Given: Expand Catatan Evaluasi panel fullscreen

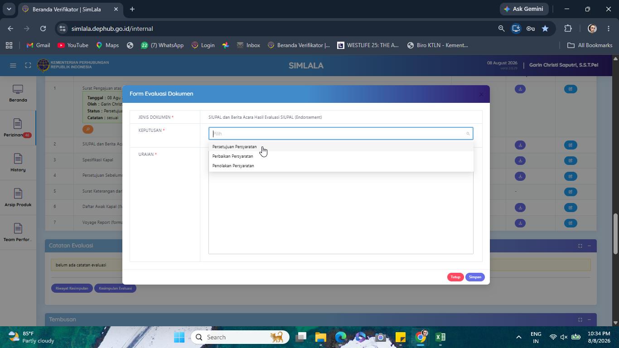Looking at the screenshot, I should [580, 246].
